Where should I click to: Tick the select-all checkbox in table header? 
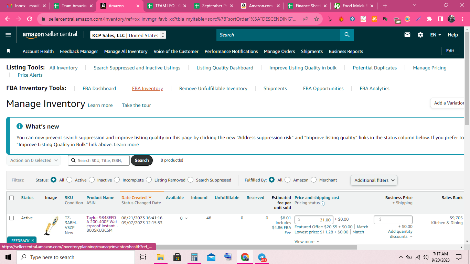[12, 198]
